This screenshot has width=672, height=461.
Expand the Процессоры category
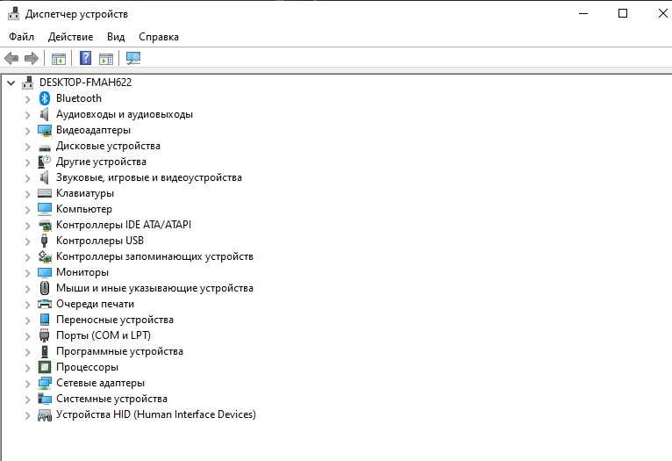(28, 368)
